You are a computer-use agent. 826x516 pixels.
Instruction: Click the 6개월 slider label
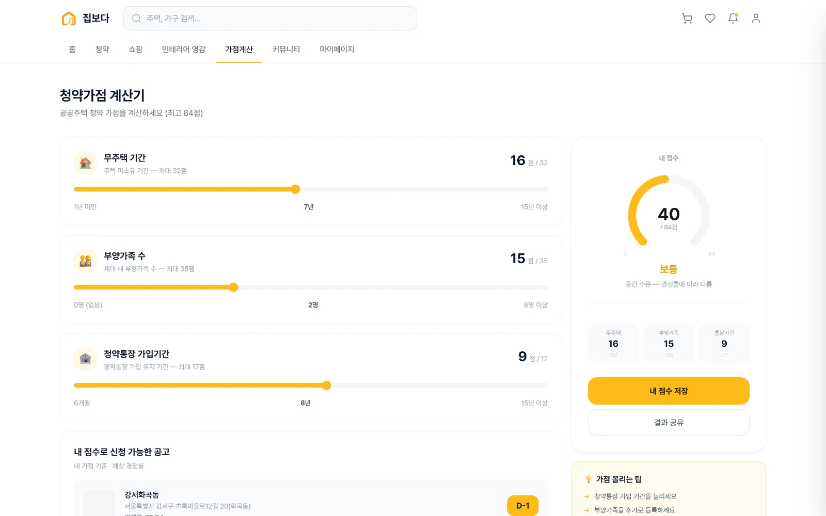82,403
